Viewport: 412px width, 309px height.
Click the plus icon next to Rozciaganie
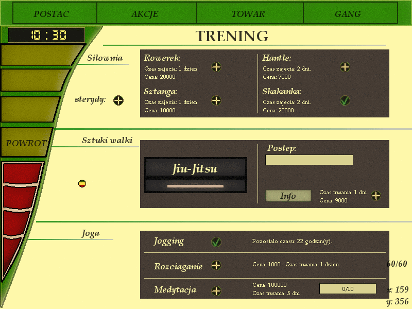coord(216,265)
